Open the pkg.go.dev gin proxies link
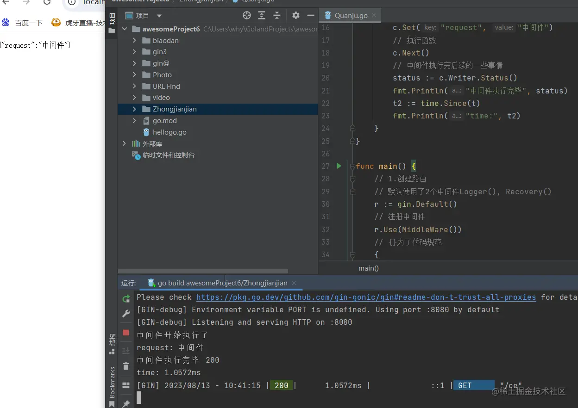 tap(366, 297)
